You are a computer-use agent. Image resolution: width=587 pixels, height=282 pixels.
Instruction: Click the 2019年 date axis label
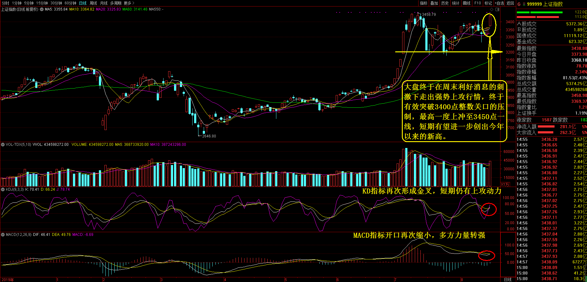click(x=7, y=280)
